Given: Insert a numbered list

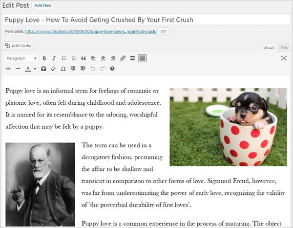Looking at the screenshot, I should point(74,58).
